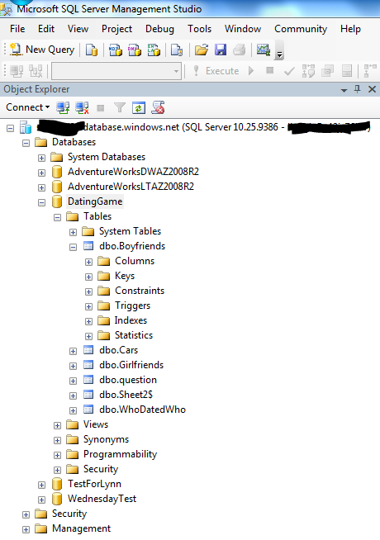Close the Object Explorer panel
This screenshot has width=380, height=540.
click(x=372, y=89)
